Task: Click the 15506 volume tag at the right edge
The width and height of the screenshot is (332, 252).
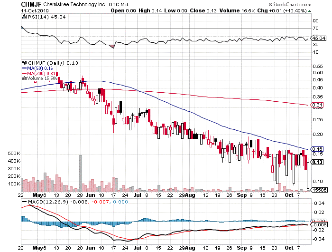Action: pos(319,190)
